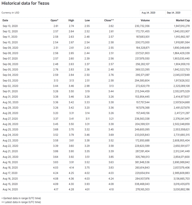
Task: Click the Open* column header
Action: click(54, 20)
